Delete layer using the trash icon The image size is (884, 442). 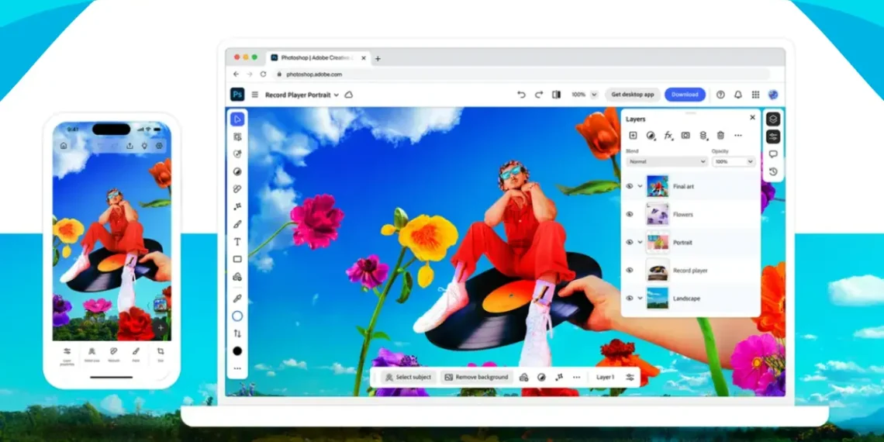pyautogui.click(x=720, y=136)
